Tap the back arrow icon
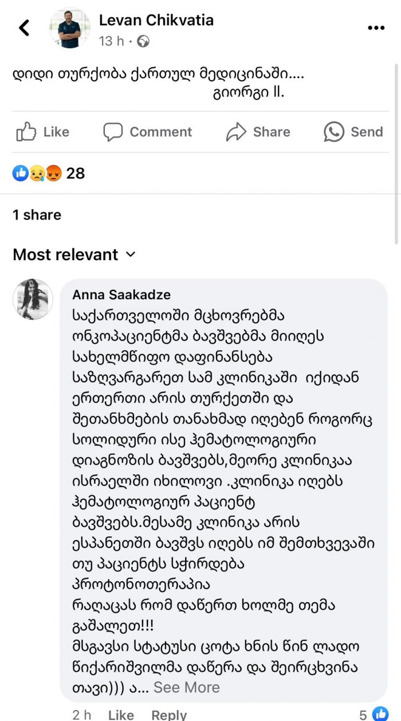Screen dimensions: 401x721 tap(24, 28)
